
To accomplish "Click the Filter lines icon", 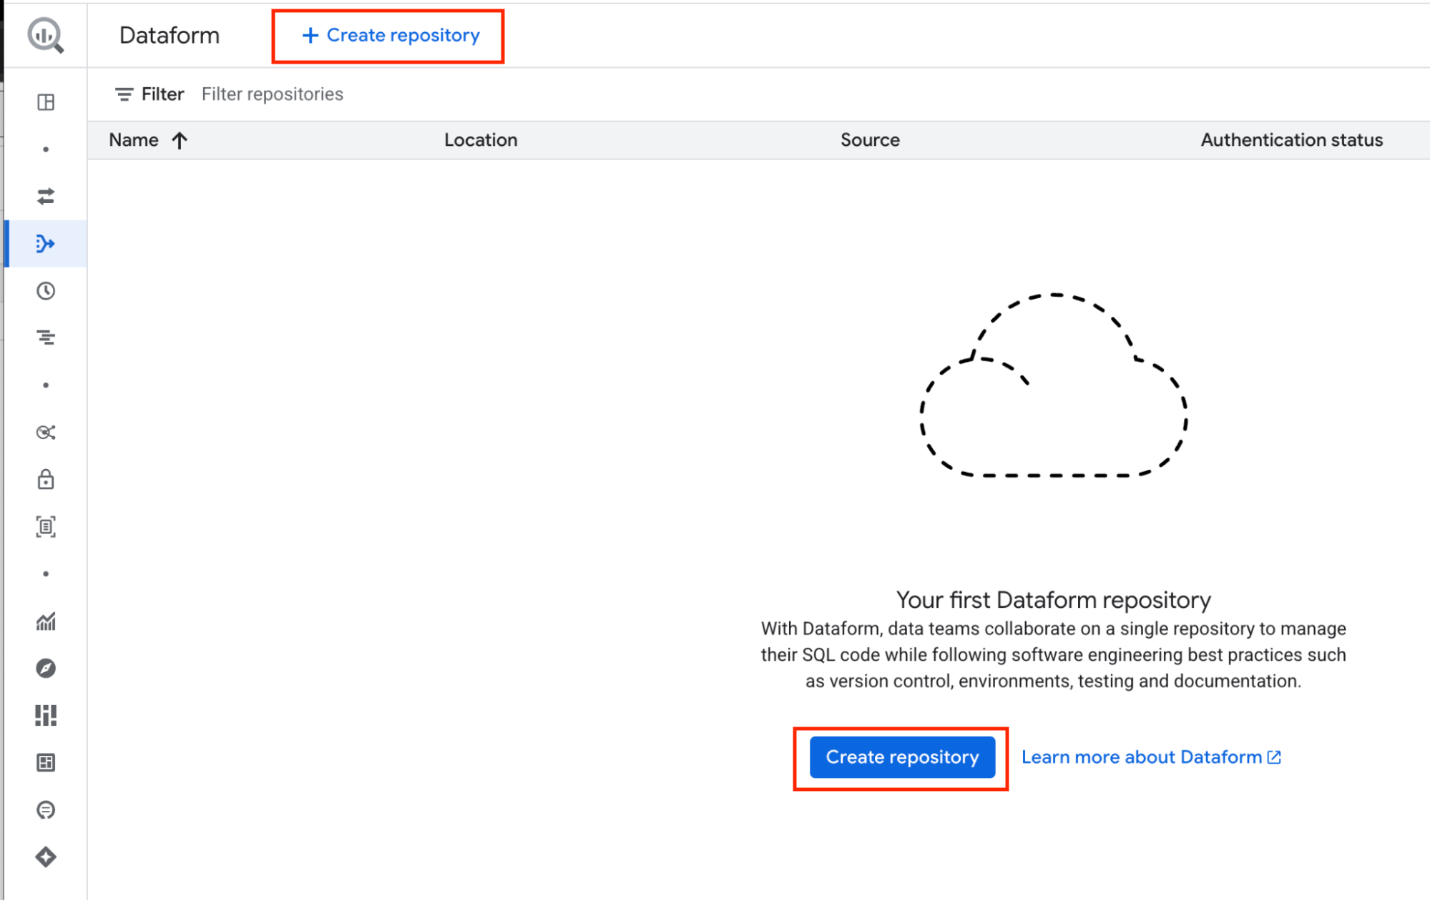I will coord(124,94).
